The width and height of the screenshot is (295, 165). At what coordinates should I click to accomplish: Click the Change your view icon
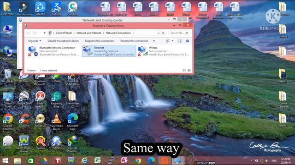[168, 41]
